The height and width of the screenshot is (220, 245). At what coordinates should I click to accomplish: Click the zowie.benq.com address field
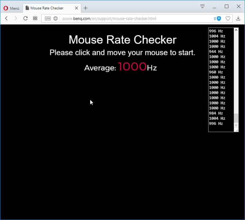pos(109,19)
